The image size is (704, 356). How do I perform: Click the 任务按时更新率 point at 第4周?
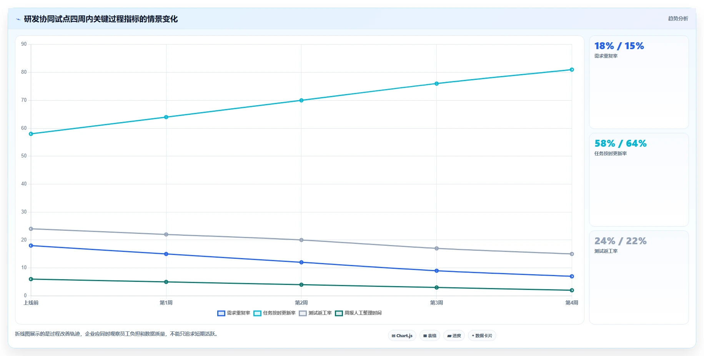pyautogui.click(x=572, y=70)
